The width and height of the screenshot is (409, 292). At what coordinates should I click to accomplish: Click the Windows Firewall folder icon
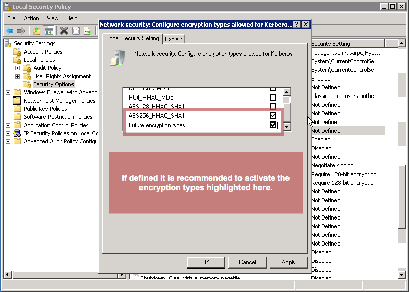tap(17, 92)
